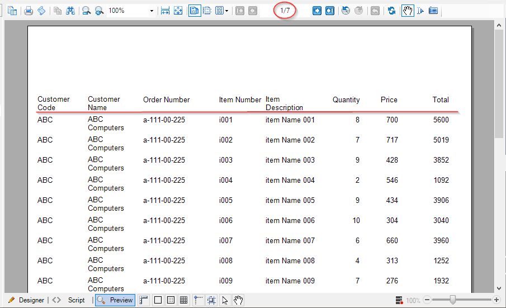The height and width of the screenshot is (308, 506).
Task: Switch to the Designer tab
Action: tap(26, 300)
